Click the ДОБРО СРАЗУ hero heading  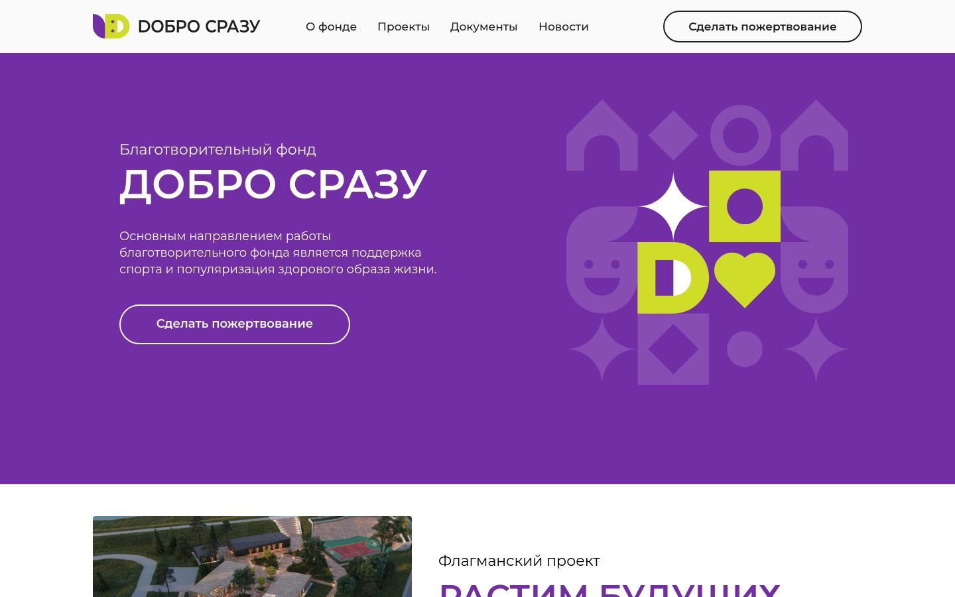point(273,184)
